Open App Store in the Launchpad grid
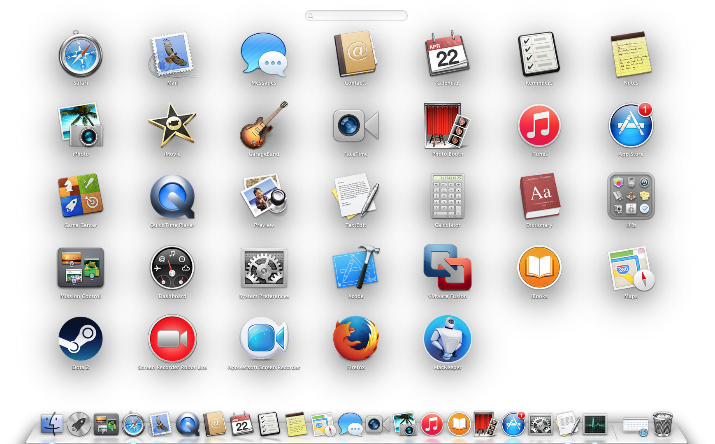 click(631, 125)
